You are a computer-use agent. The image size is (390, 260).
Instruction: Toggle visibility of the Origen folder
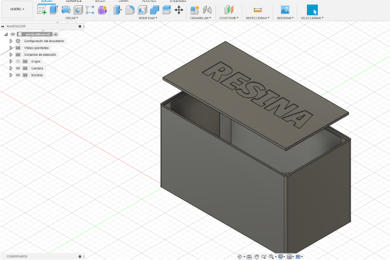pos(18,61)
